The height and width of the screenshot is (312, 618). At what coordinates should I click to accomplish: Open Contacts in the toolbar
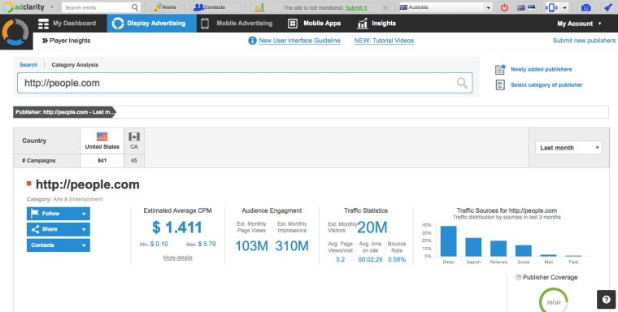[x=209, y=7]
